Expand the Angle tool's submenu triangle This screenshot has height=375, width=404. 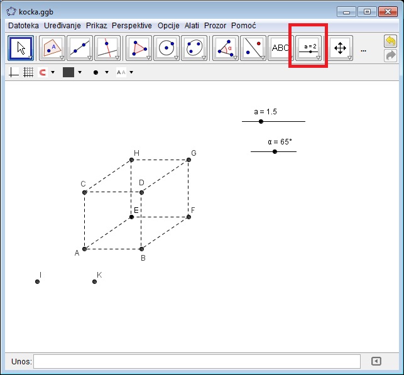coord(235,58)
